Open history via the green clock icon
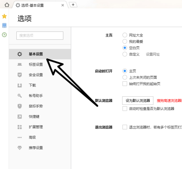182x169 pixels. point(4,35)
